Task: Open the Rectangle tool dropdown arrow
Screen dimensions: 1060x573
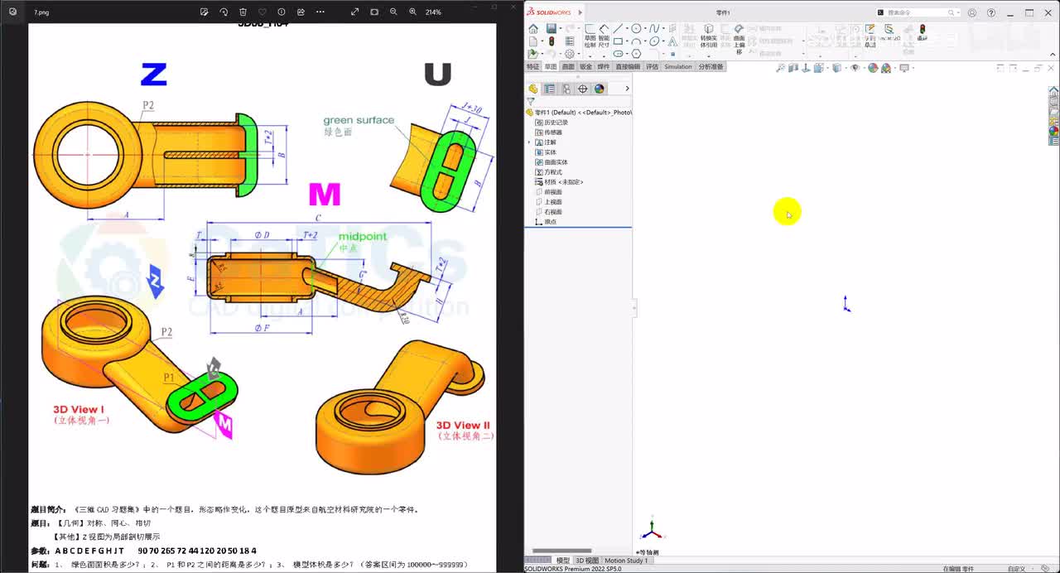Action: [627, 41]
